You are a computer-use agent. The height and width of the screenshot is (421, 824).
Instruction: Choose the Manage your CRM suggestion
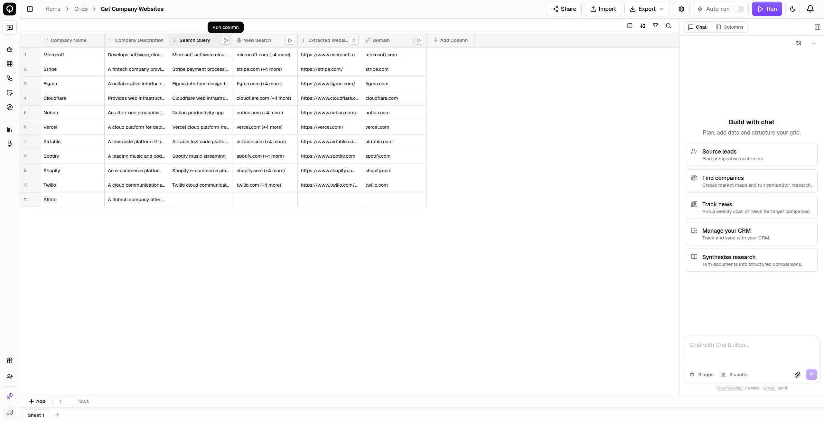tap(752, 234)
